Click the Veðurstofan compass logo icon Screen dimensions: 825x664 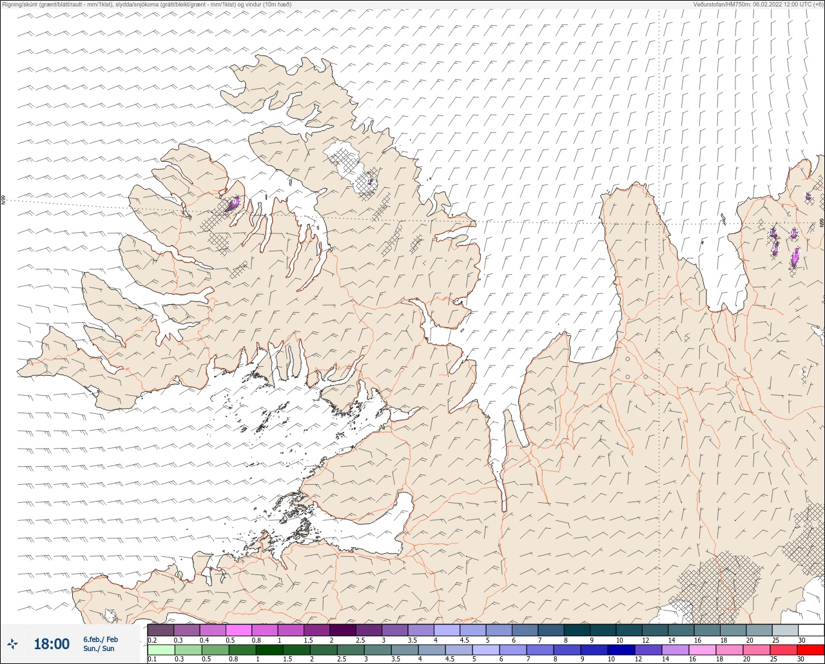point(12,643)
